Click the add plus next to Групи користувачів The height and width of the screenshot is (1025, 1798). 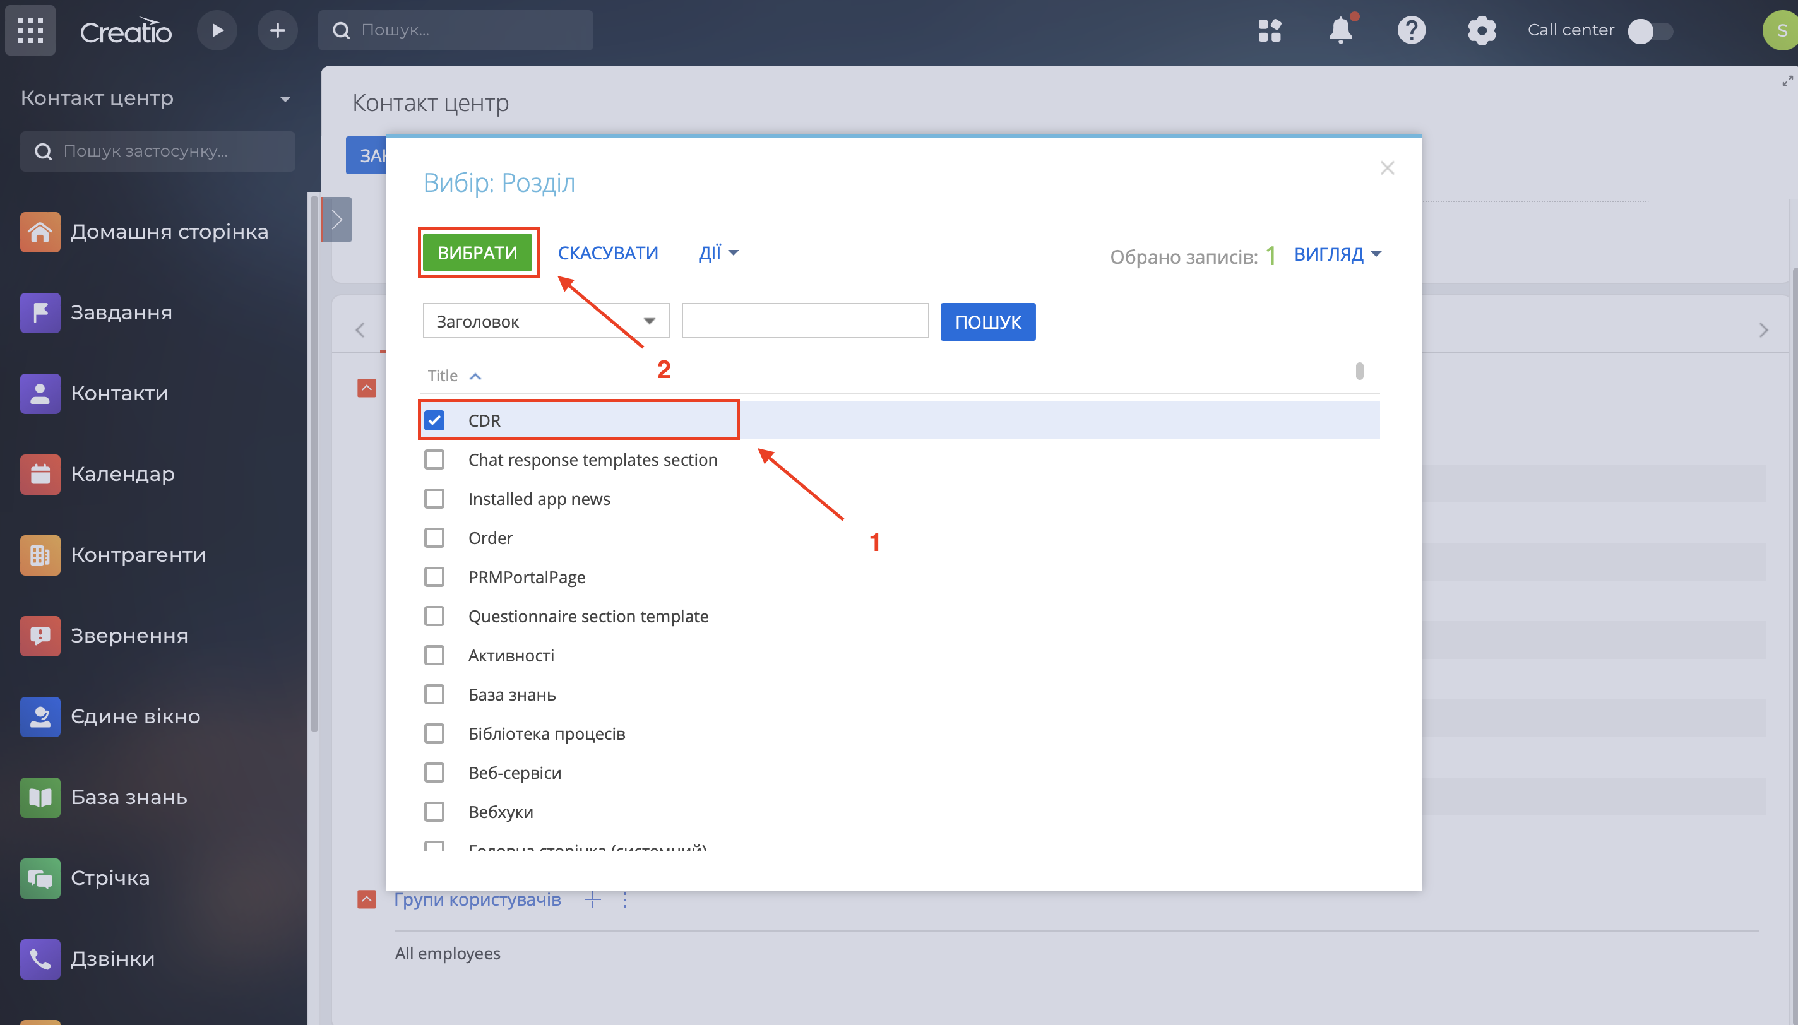pyautogui.click(x=593, y=899)
